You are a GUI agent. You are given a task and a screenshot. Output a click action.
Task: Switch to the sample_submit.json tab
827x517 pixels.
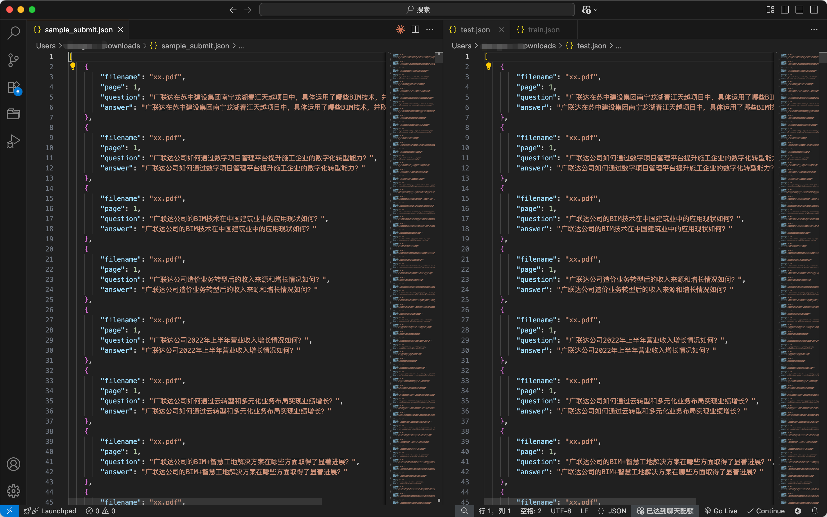point(78,30)
